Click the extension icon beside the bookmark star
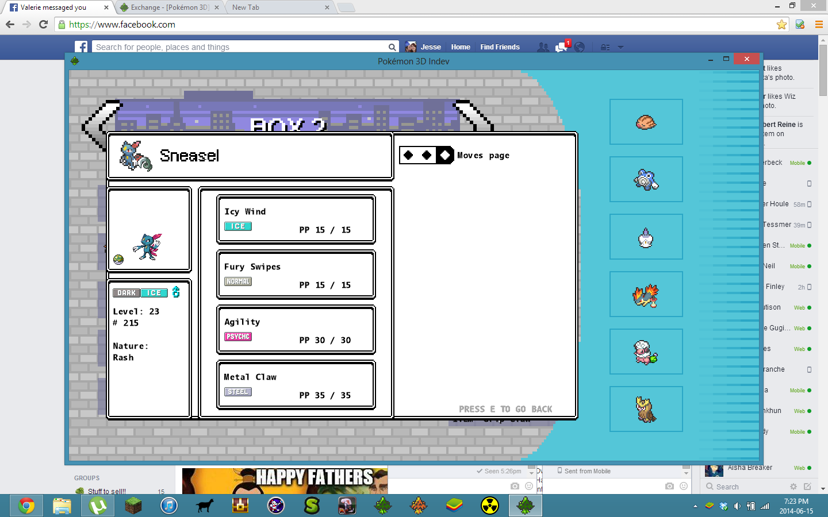 (800, 25)
